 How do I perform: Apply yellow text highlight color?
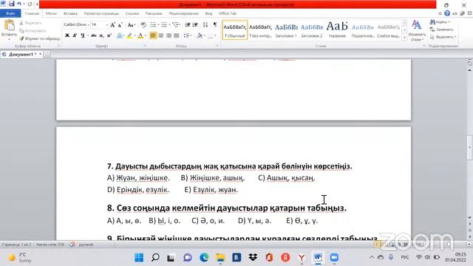[x=129, y=35]
